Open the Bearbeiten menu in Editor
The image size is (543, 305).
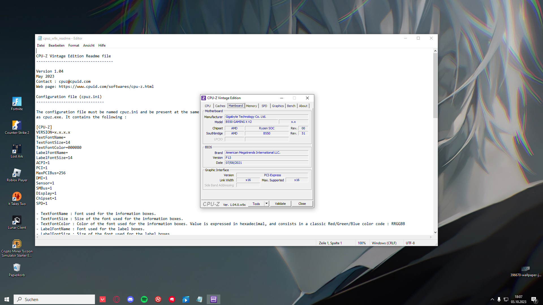(x=56, y=45)
